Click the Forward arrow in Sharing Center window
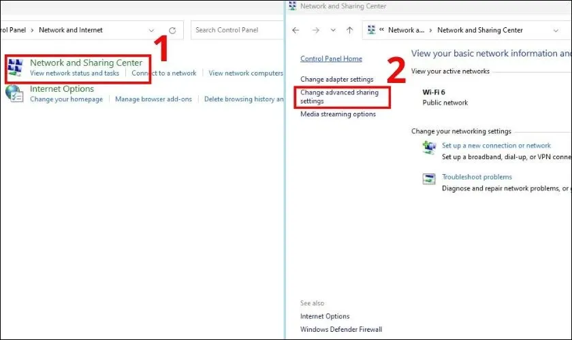This screenshot has height=340, width=572. (315, 30)
